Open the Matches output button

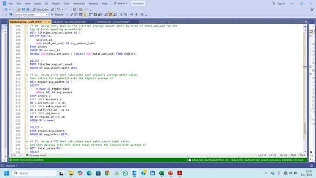click(9, 165)
